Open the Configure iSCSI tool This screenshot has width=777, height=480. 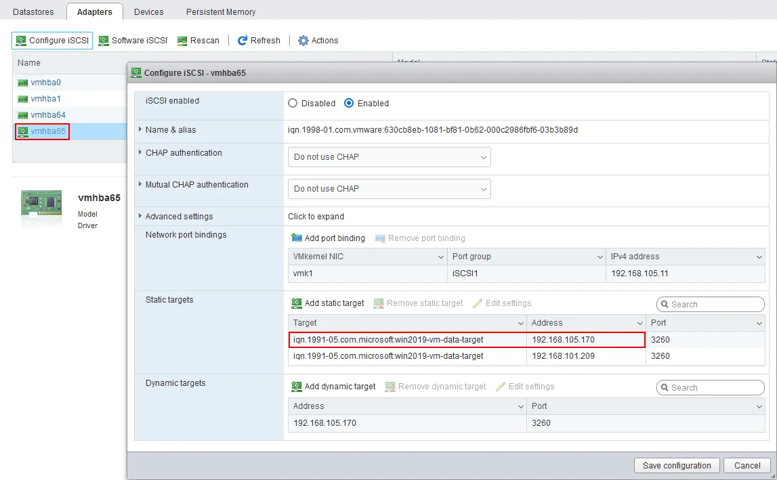coord(51,40)
